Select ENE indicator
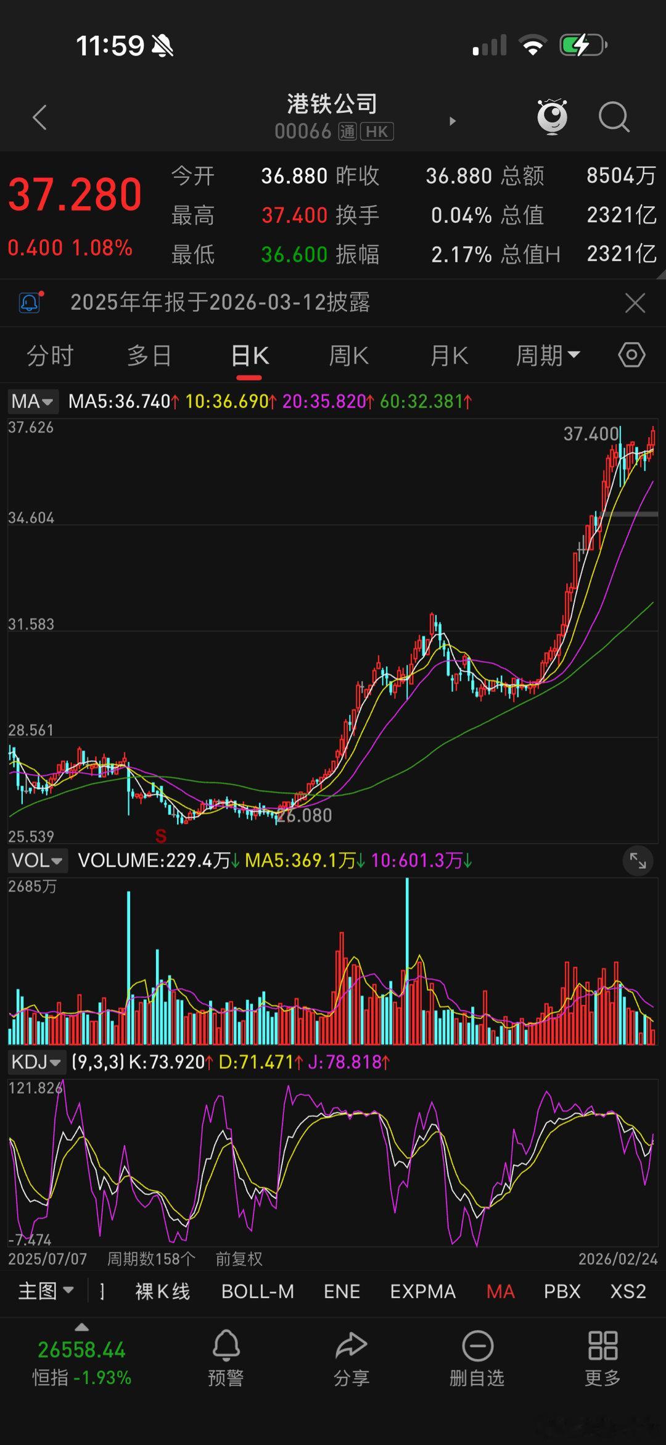 pyautogui.click(x=342, y=1291)
